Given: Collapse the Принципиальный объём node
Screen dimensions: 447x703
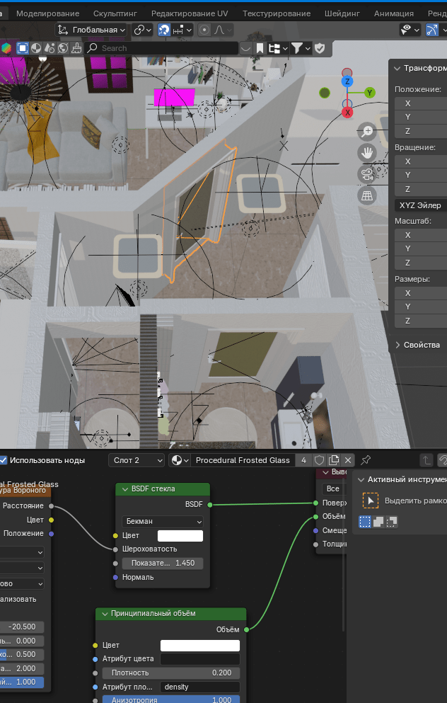Looking at the screenshot, I should [x=105, y=613].
